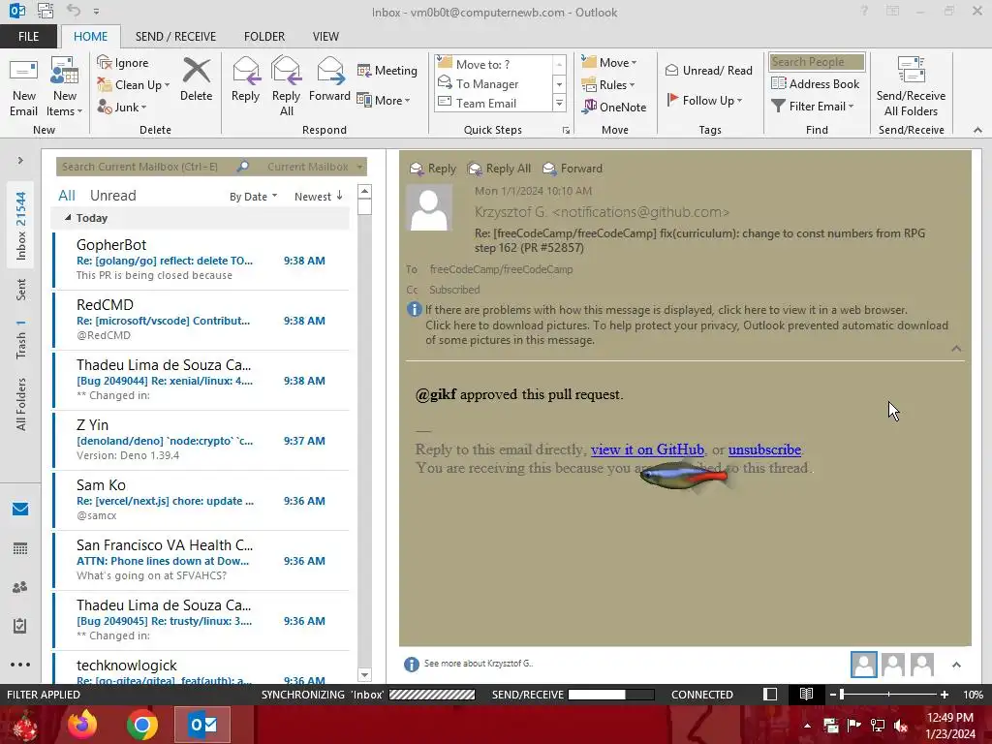Open the FILE tab
Image resolution: width=992 pixels, height=744 pixels.
pyautogui.click(x=28, y=37)
